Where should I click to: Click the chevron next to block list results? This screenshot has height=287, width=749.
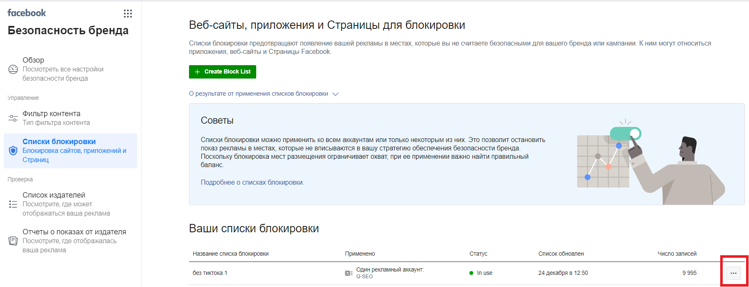click(335, 94)
